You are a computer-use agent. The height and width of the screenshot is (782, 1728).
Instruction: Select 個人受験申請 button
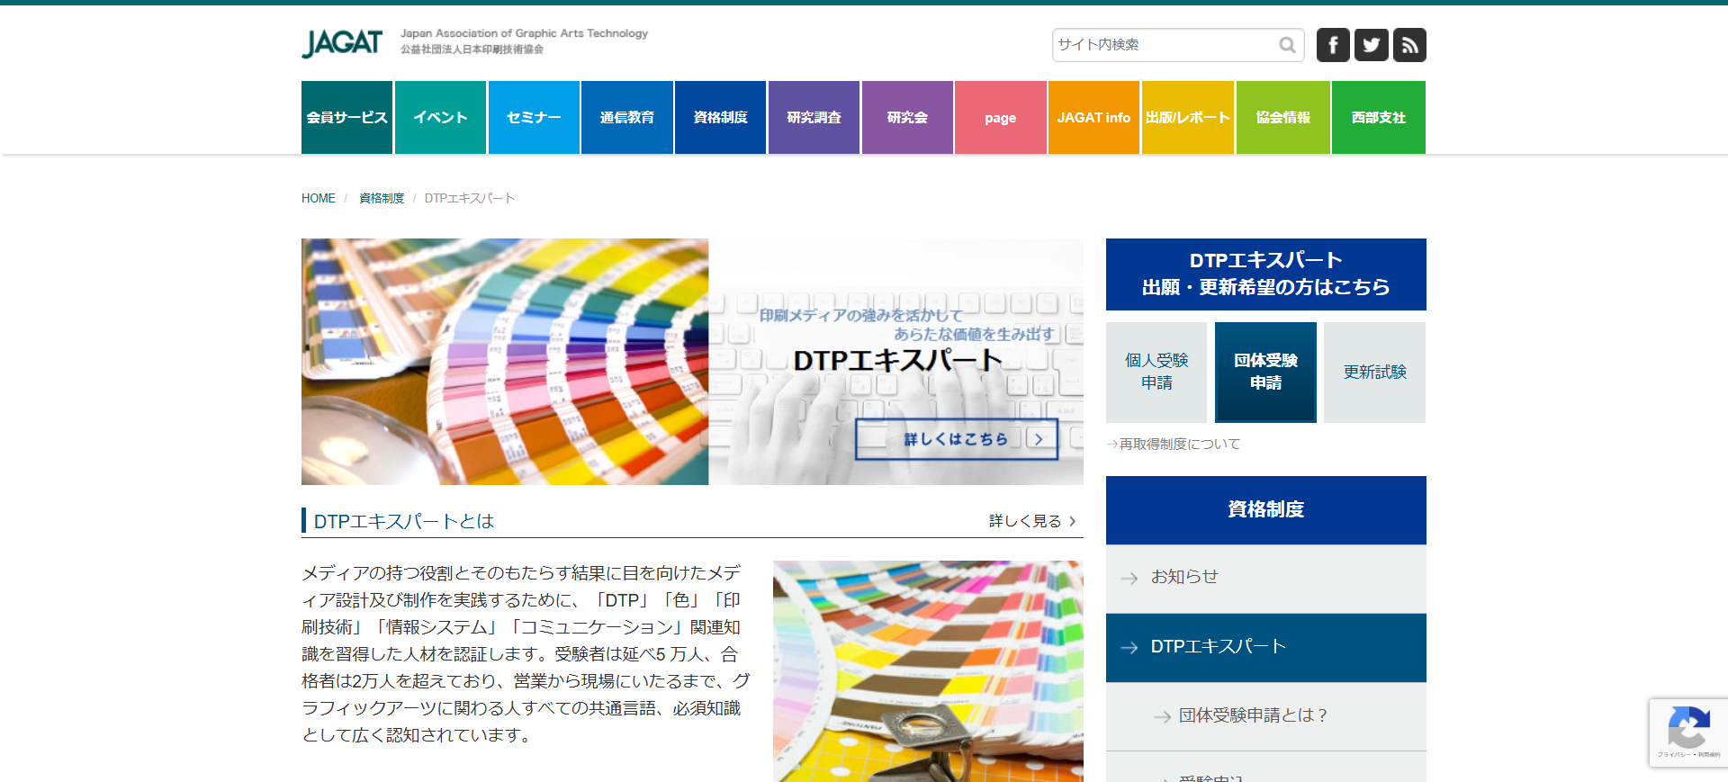[1156, 372]
